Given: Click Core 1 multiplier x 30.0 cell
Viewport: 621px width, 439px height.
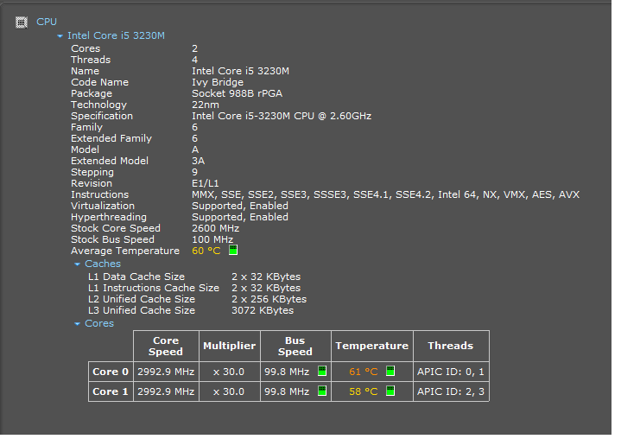Looking at the screenshot, I should click(229, 391).
